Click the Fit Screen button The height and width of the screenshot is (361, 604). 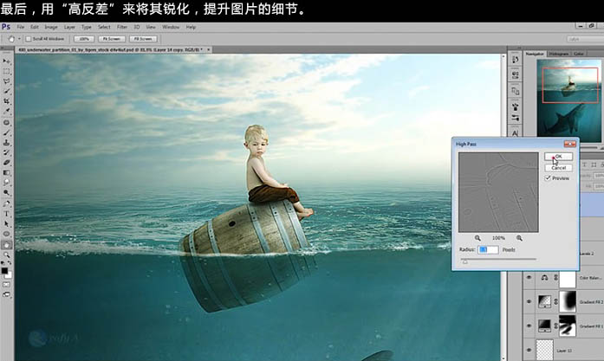pyautogui.click(x=111, y=39)
